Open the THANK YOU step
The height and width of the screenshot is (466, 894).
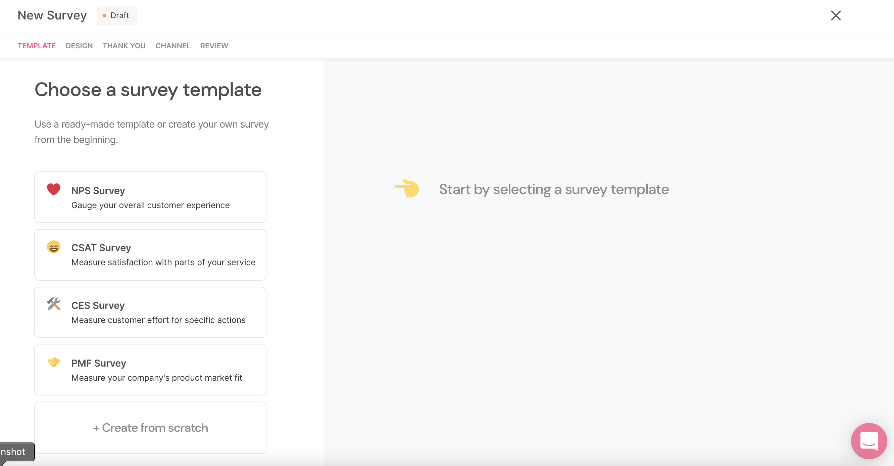tap(123, 46)
